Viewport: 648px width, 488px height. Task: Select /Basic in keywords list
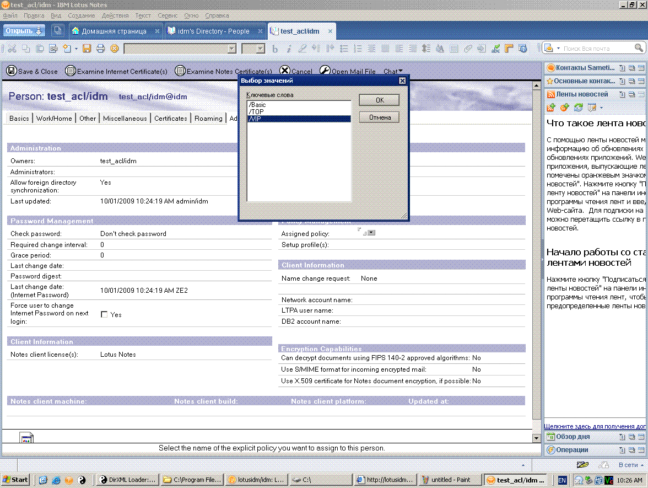(x=299, y=105)
